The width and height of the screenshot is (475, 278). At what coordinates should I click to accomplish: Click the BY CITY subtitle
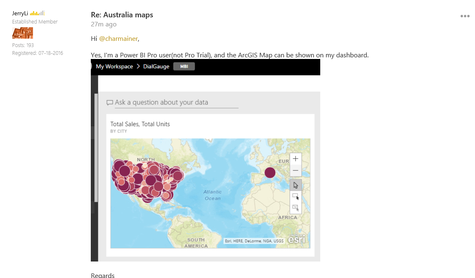tap(118, 131)
